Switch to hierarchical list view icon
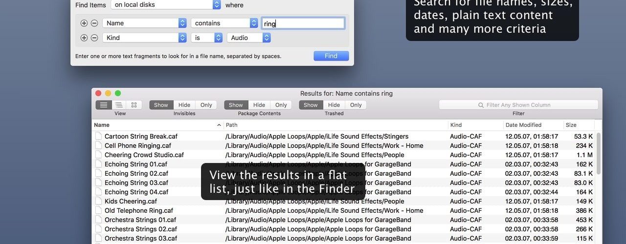The height and width of the screenshot is (244, 626). (x=118, y=105)
